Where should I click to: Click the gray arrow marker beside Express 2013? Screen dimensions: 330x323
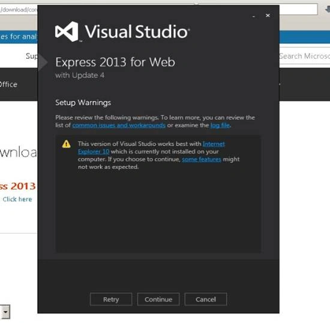pos(43,62)
